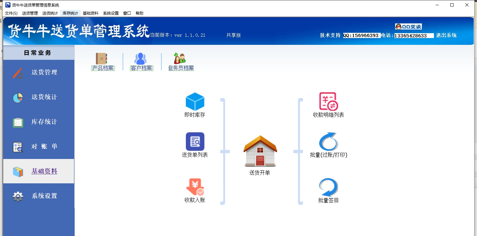The width and height of the screenshot is (477, 236).
Task: Select 对 账 单 label in the sidebar
Action: [x=44, y=147]
